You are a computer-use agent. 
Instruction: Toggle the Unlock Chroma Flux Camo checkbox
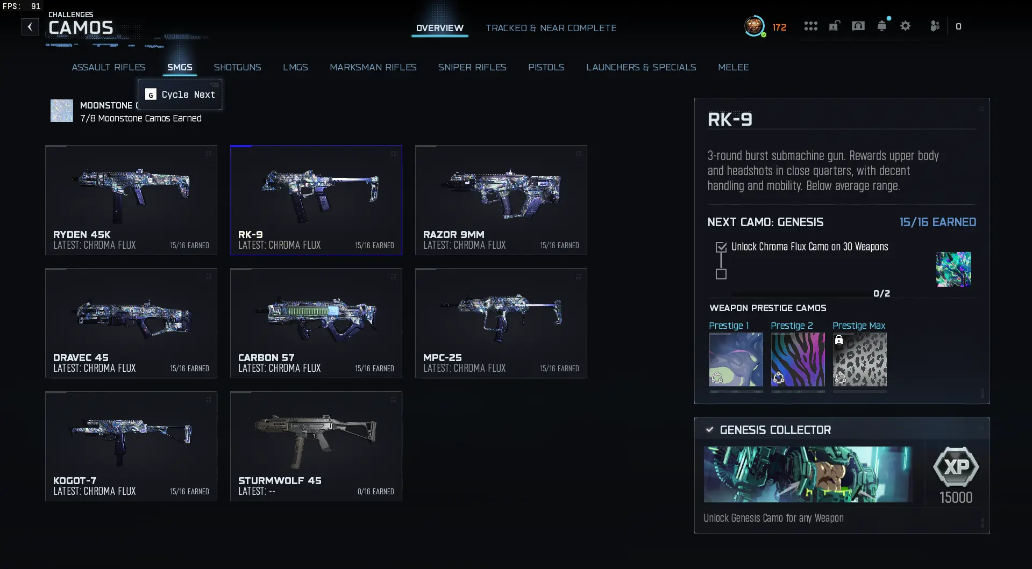point(721,247)
